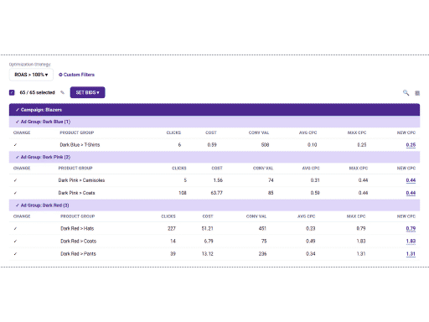Toggle the Ad Group: Dark Pink checkmark
This screenshot has width=429, height=322.
point(18,157)
